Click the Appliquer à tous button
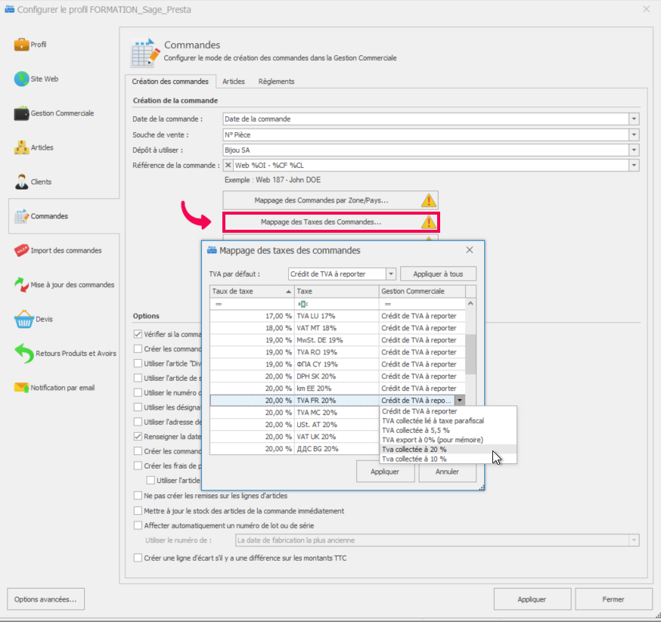Screen dimensions: 661x622 438,274
